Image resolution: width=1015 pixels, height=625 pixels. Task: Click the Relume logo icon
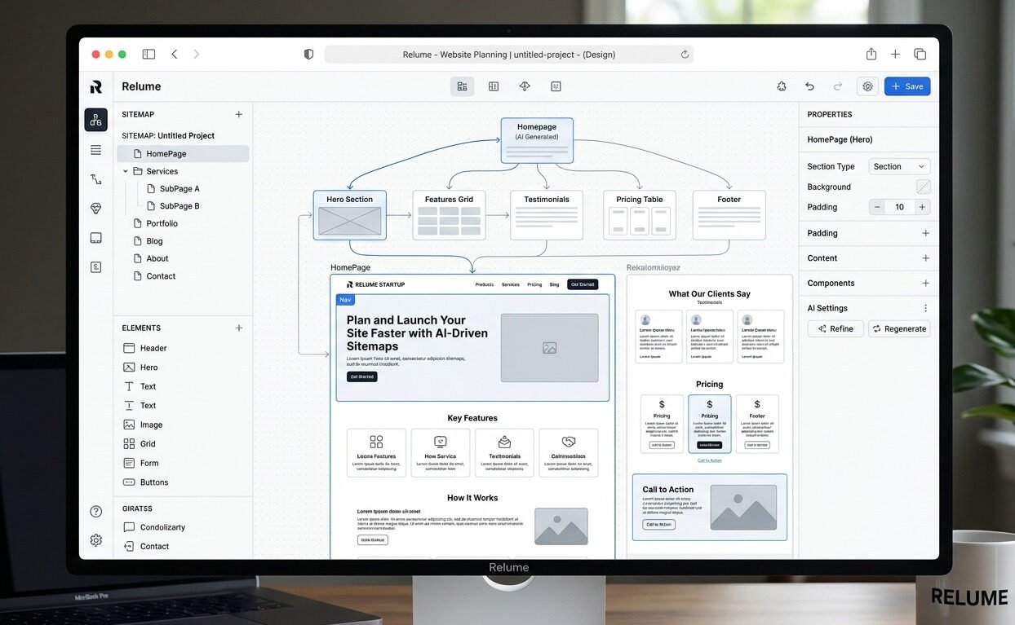pyautogui.click(x=95, y=86)
